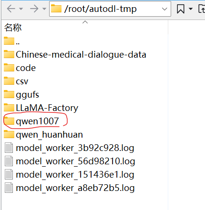205x210 pixels.
Task: Click the folder icon beside code
Action: pyautogui.click(x=9, y=68)
